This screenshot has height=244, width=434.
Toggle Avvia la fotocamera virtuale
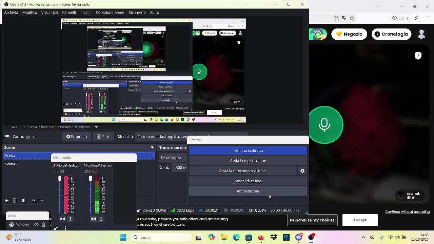(243, 171)
